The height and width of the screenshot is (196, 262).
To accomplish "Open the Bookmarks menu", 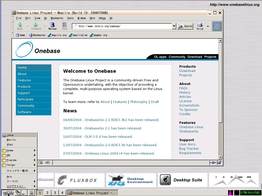I will click(57, 18).
